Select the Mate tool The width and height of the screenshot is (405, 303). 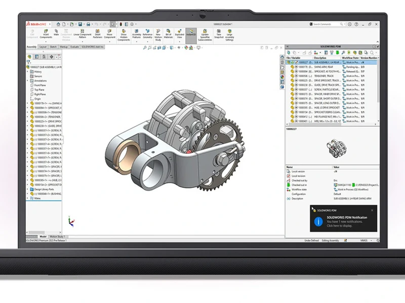pyautogui.click(x=56, y=32)
